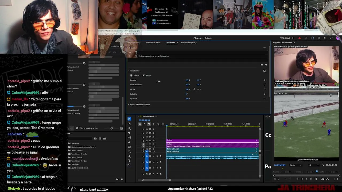342x192 pixels.
Task: Switch to Proyecto: PRoyecto_1 tab
Action: [x=189, y=43]
